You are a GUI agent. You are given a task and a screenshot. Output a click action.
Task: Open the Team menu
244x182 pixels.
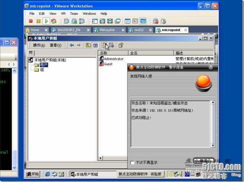(74, 13)
